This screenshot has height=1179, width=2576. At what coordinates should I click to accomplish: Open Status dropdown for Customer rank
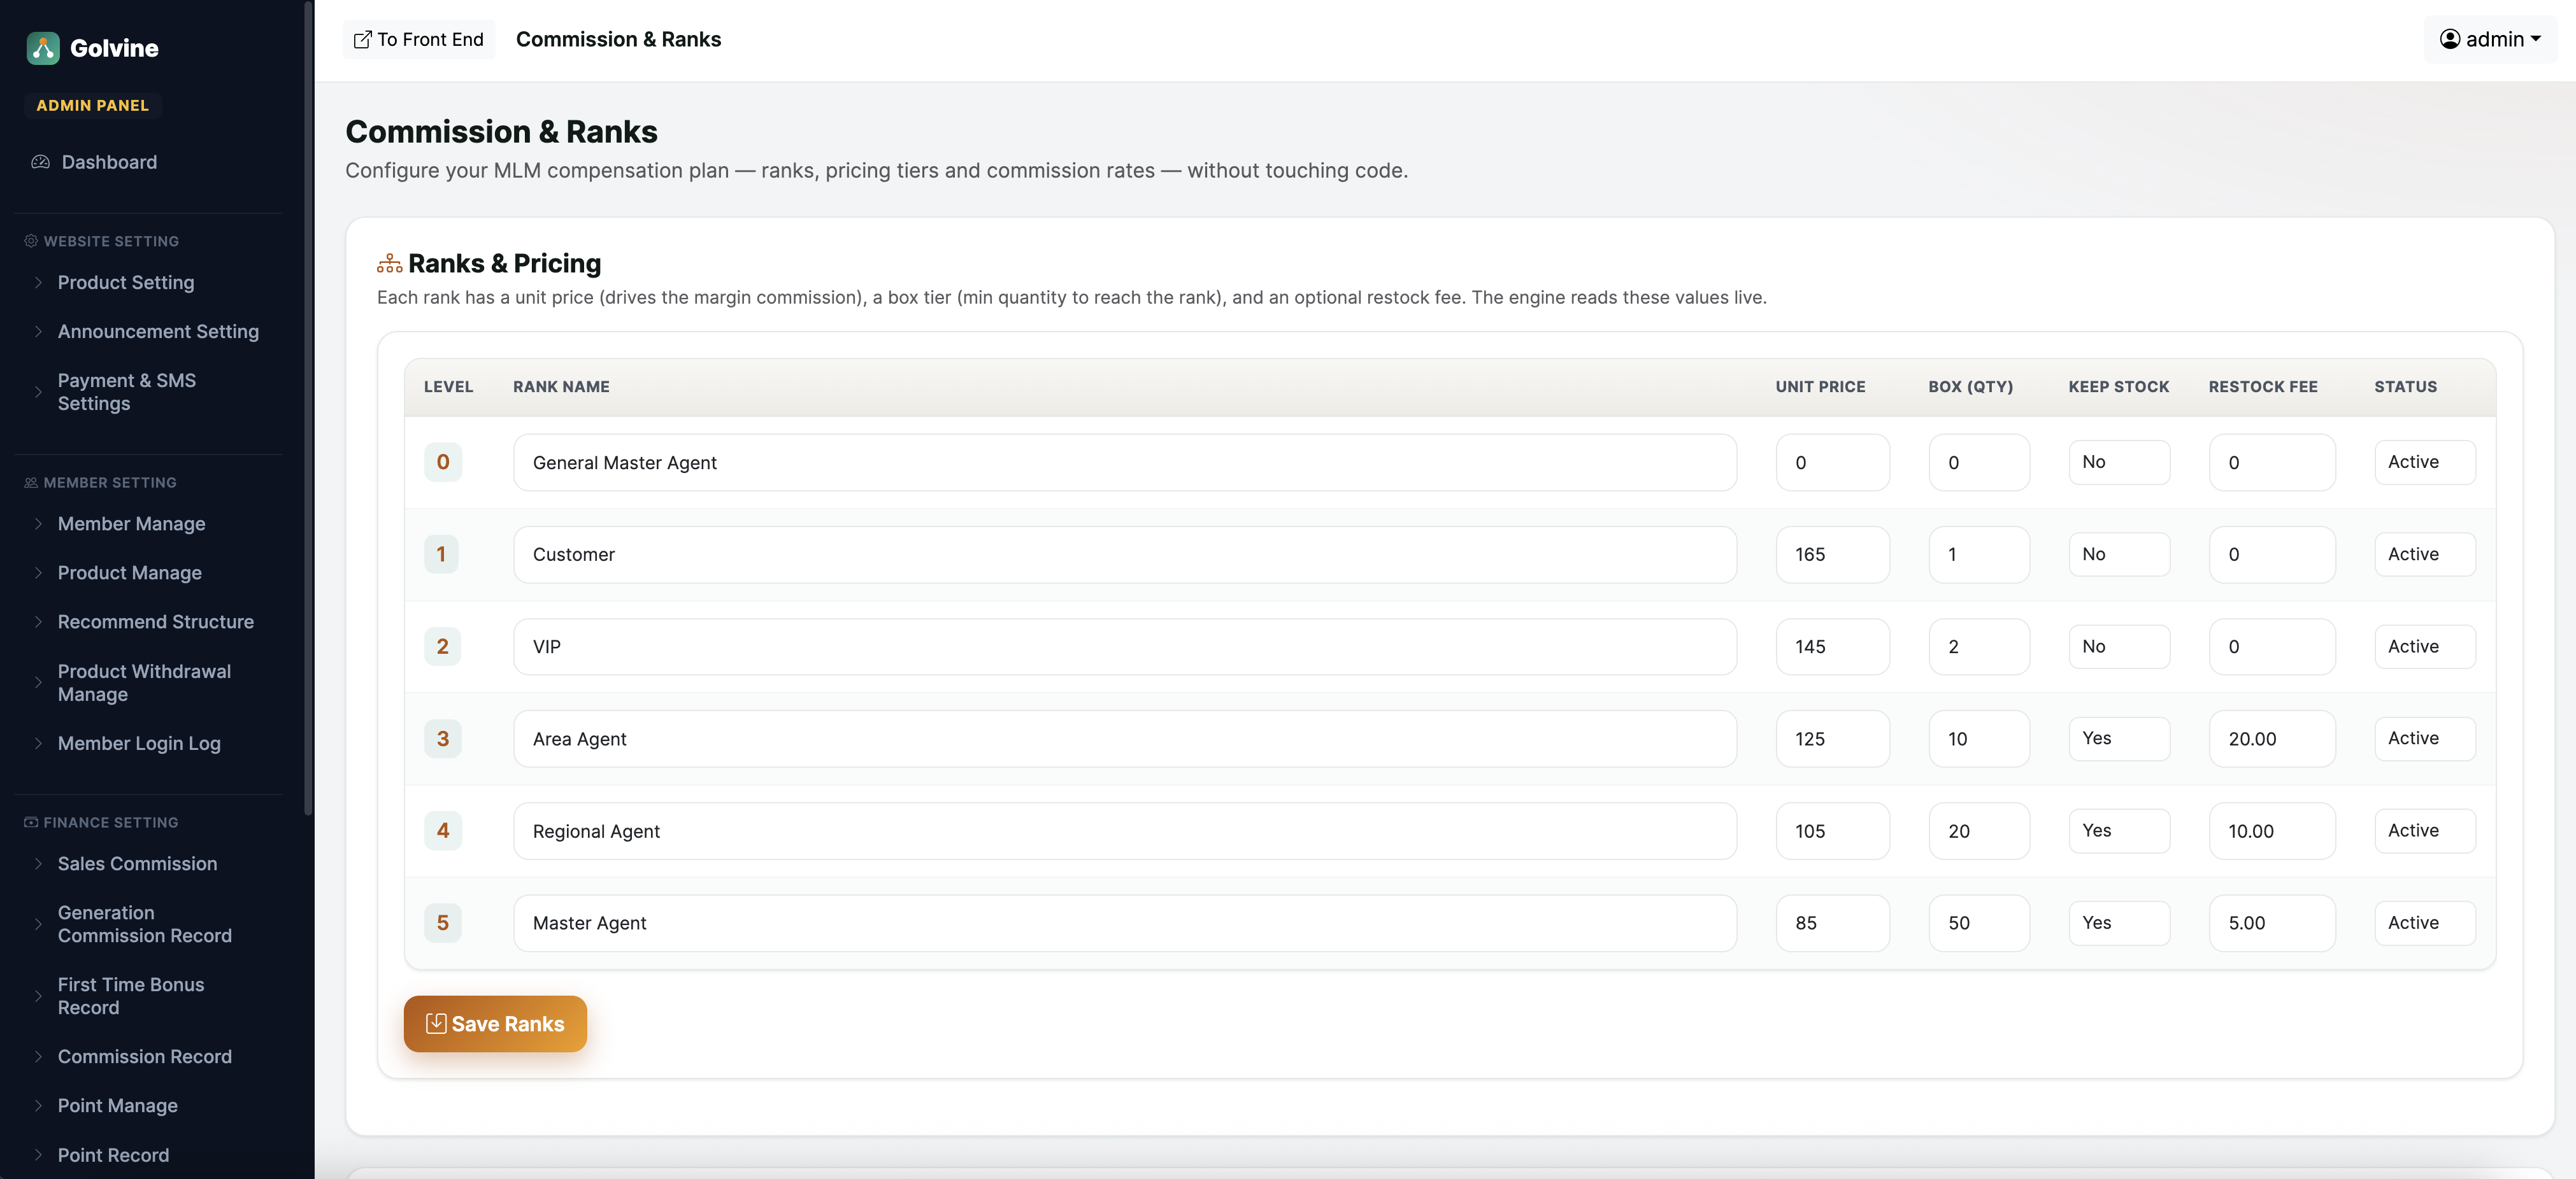pos(2424,554)
